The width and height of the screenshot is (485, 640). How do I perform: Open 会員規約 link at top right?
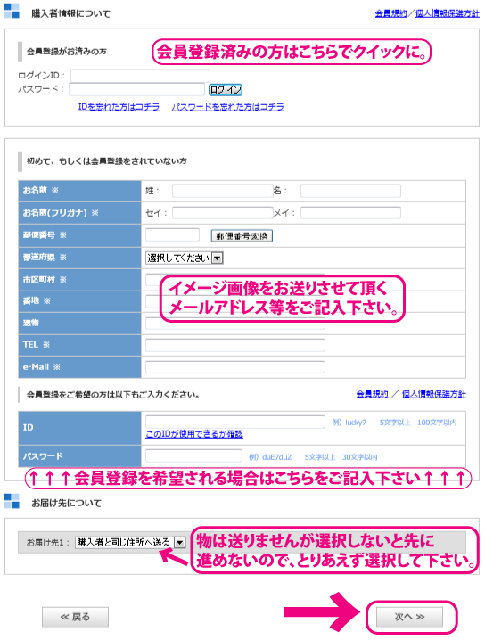pos(390,13)
